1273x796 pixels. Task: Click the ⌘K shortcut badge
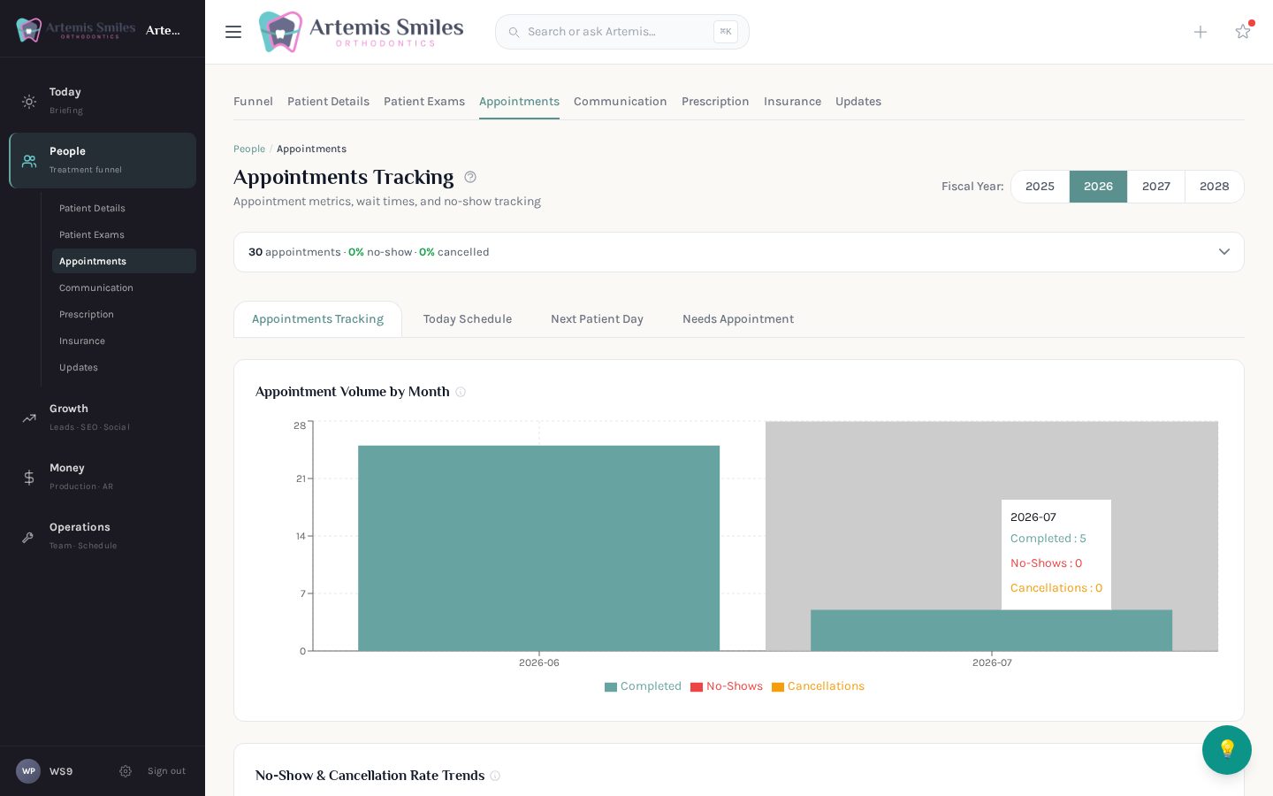[x=726, y=32]
